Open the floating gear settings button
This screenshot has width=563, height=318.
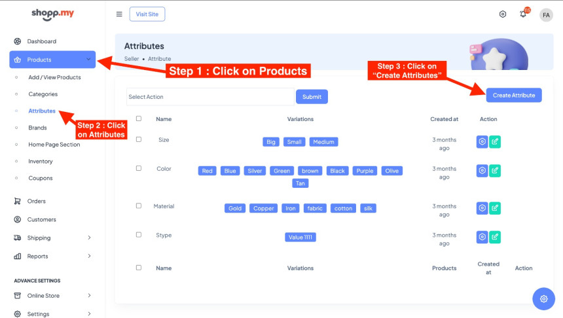point(543,299)
